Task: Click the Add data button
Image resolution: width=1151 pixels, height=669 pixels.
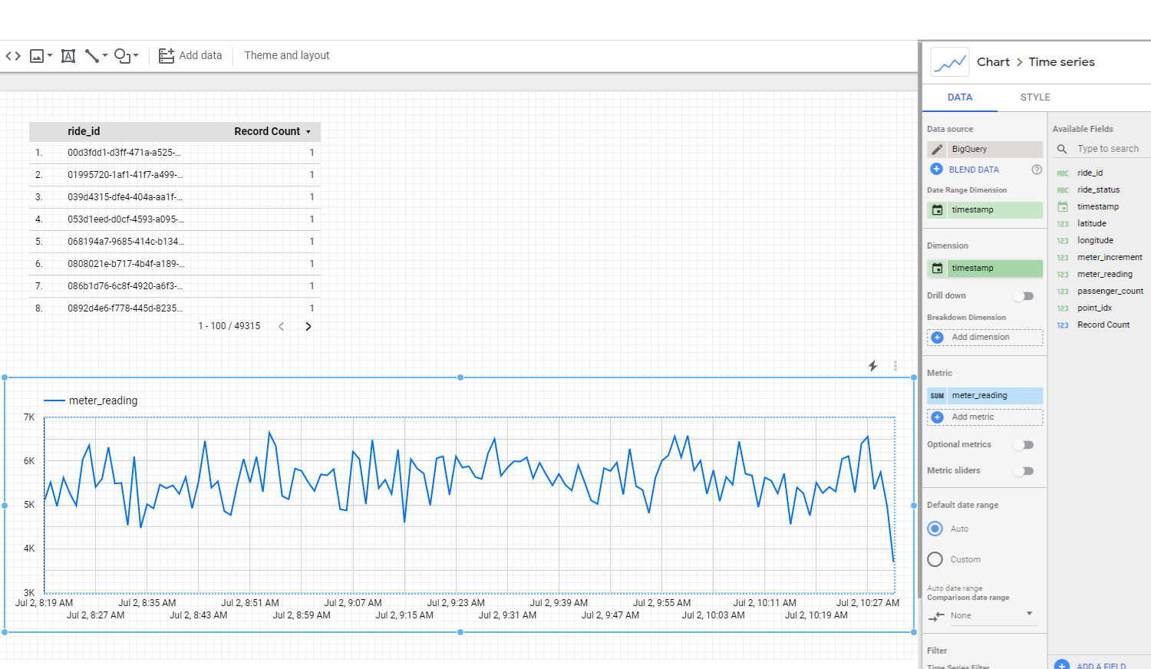Action: pyautogui.click(x=190, y=56)
